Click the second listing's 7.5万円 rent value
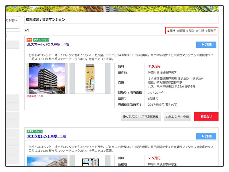229x172 pixels. 154,158
